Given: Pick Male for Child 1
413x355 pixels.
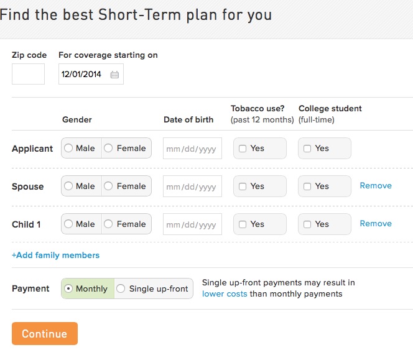Looking at the screenshot, I should point(68,224).
